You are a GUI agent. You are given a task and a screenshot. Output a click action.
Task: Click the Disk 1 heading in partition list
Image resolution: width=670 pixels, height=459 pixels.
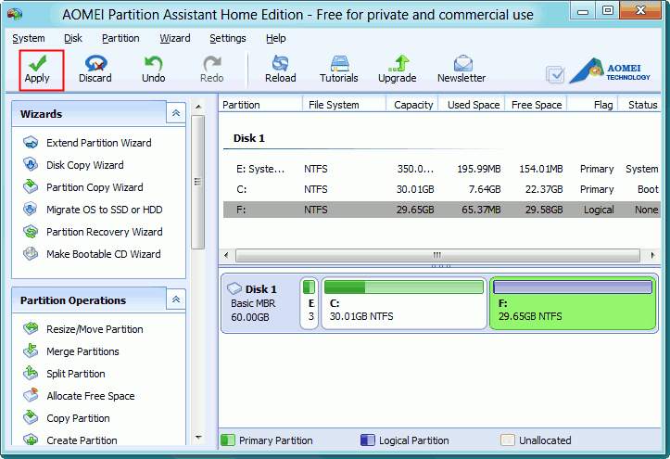[x=248, y=138]
